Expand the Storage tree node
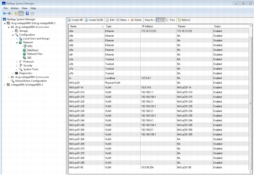The image size is (254, 190). [x=13, y=31]
